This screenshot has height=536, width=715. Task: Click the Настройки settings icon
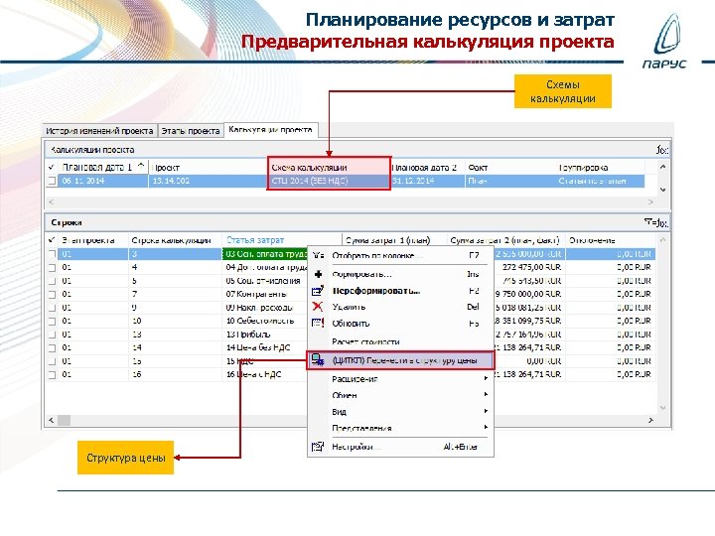(318, 447)
